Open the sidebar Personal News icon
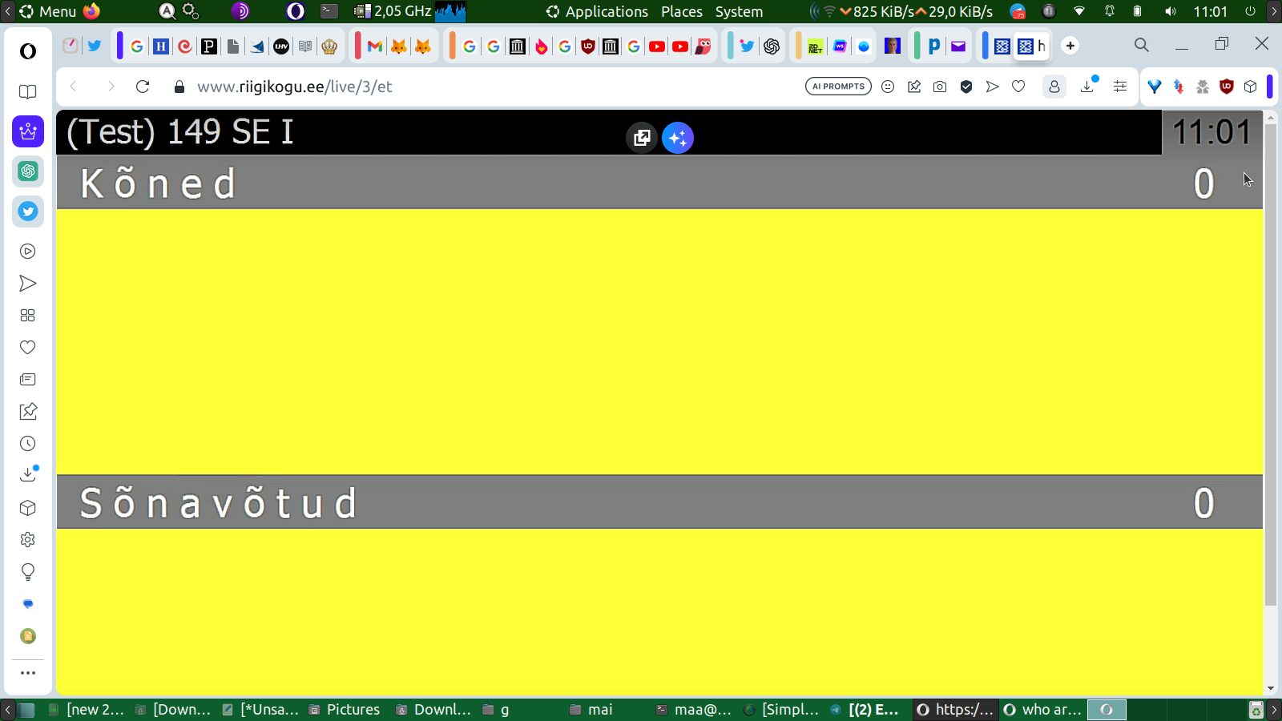 click(x=28, y=380)
